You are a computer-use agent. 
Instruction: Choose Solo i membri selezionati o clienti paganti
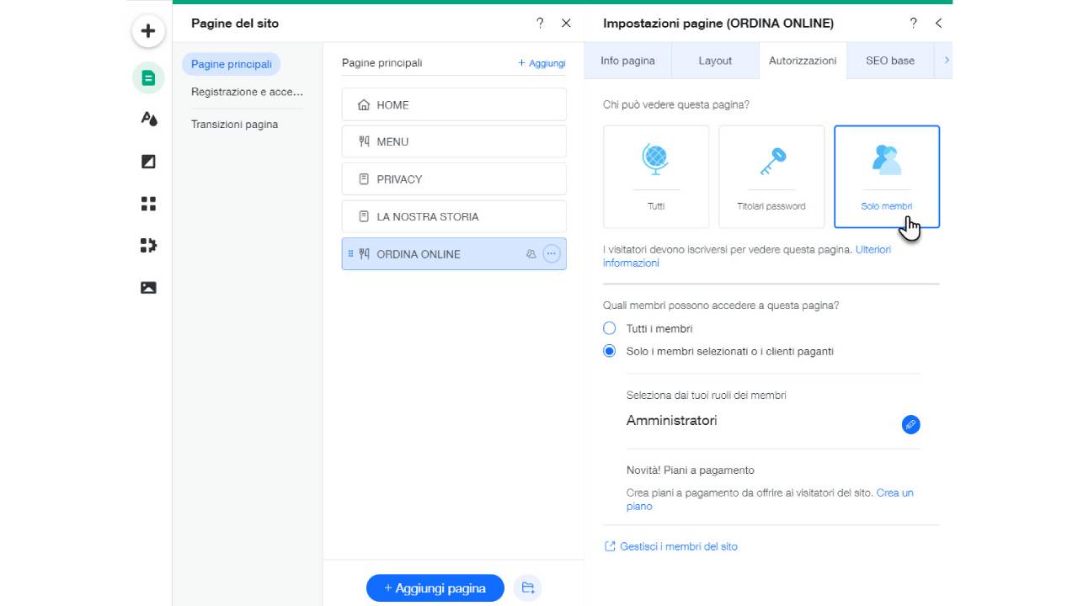pos(609,351)
